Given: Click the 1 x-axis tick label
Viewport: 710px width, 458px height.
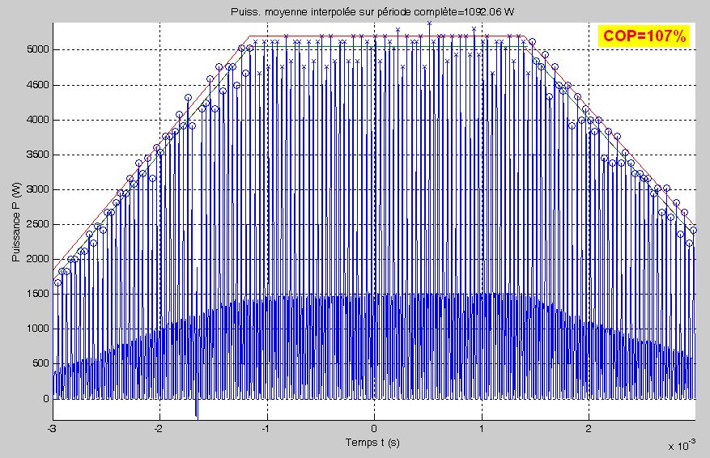Looking at the screenshot, I should pyautogui.click(x=482, y=429).
